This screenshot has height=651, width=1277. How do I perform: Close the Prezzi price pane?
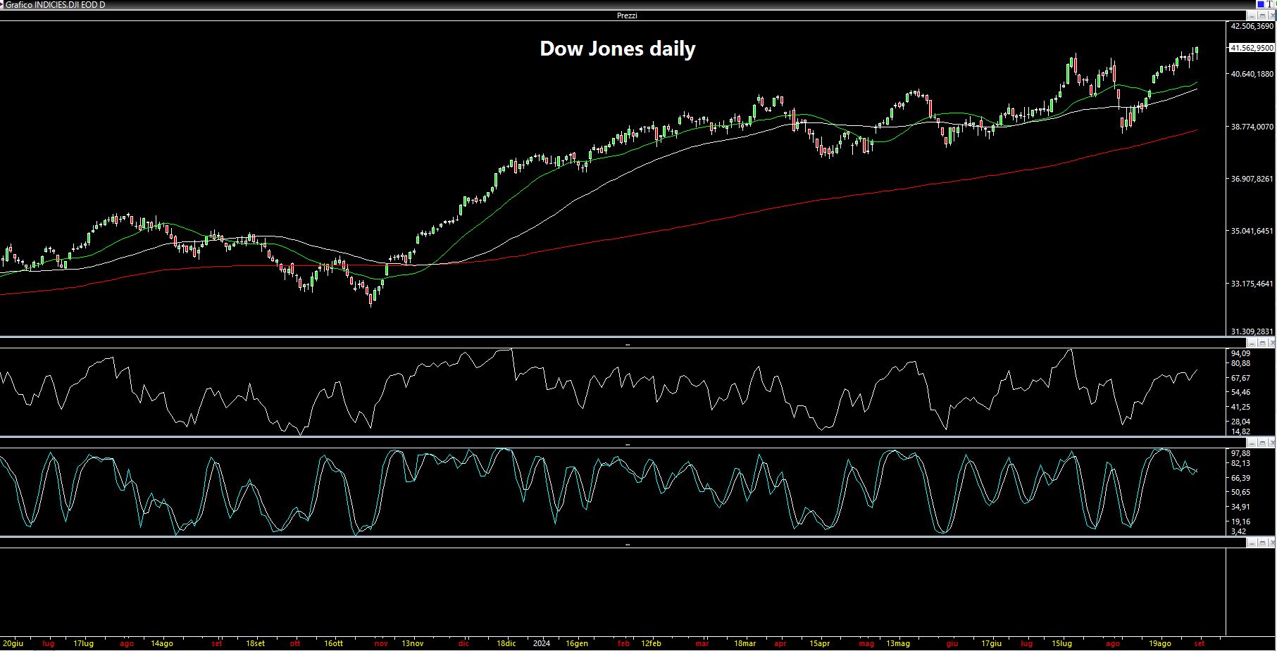click(1272, 15)
